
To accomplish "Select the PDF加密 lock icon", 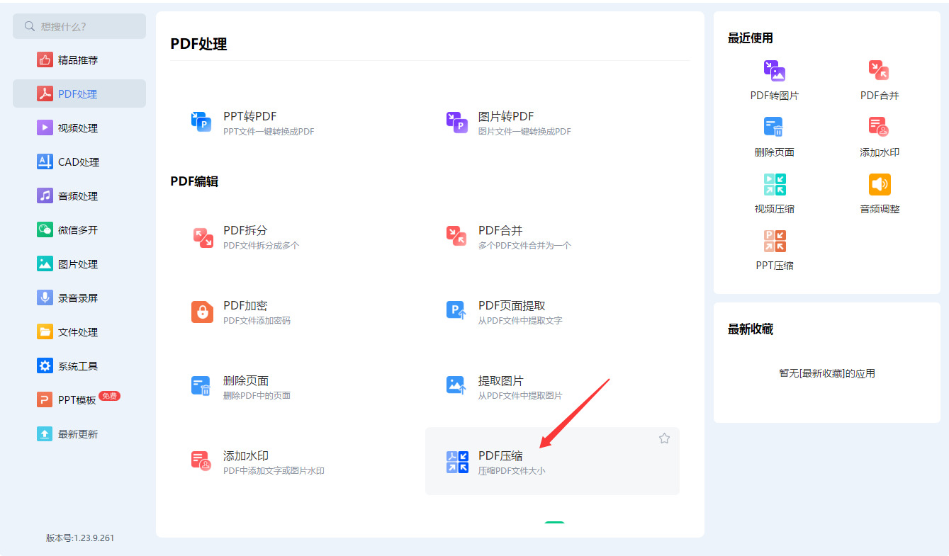I will coord(203,312).
